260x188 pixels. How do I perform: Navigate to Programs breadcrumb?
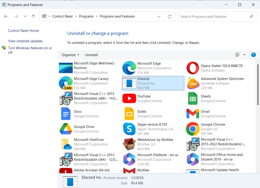pos(86,16)
